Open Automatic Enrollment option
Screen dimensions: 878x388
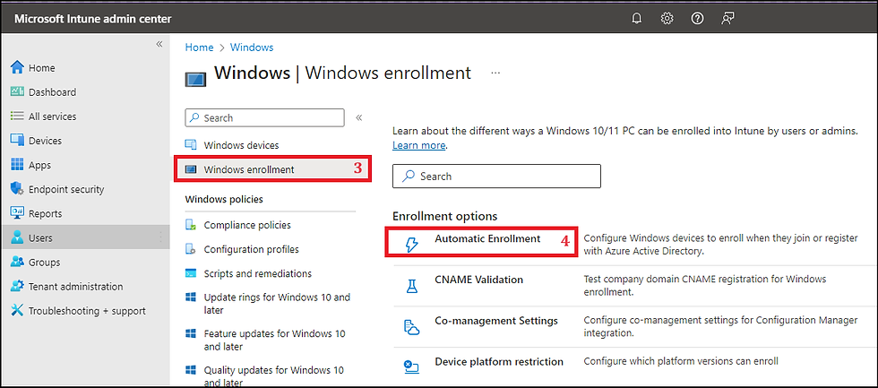tap(487, 238)
